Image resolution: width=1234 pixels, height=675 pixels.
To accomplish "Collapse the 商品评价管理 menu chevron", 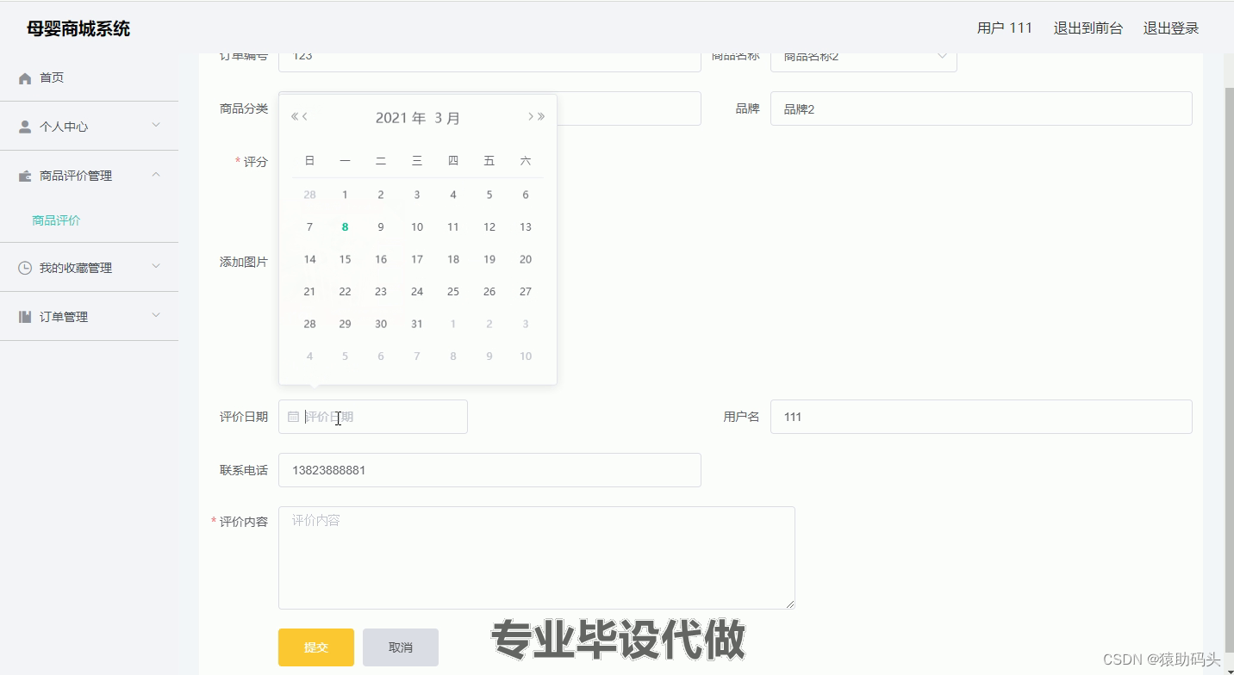I will tap(156, 175).
